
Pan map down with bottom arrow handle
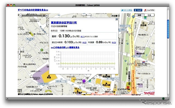(x=86, y=94)
